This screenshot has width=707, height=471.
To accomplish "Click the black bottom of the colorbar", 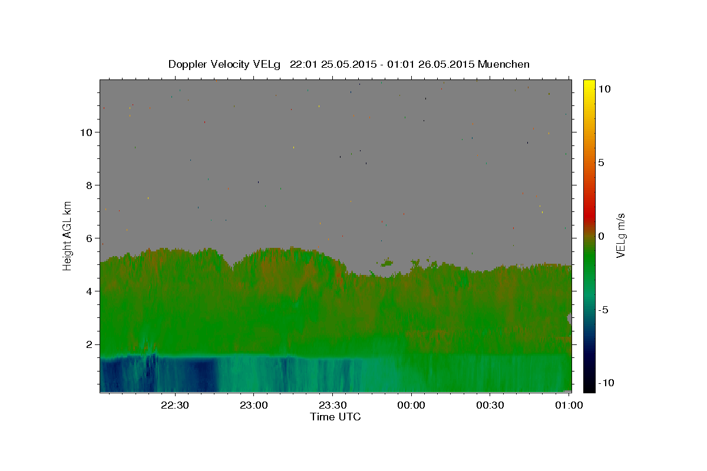I will pos(589,386).
